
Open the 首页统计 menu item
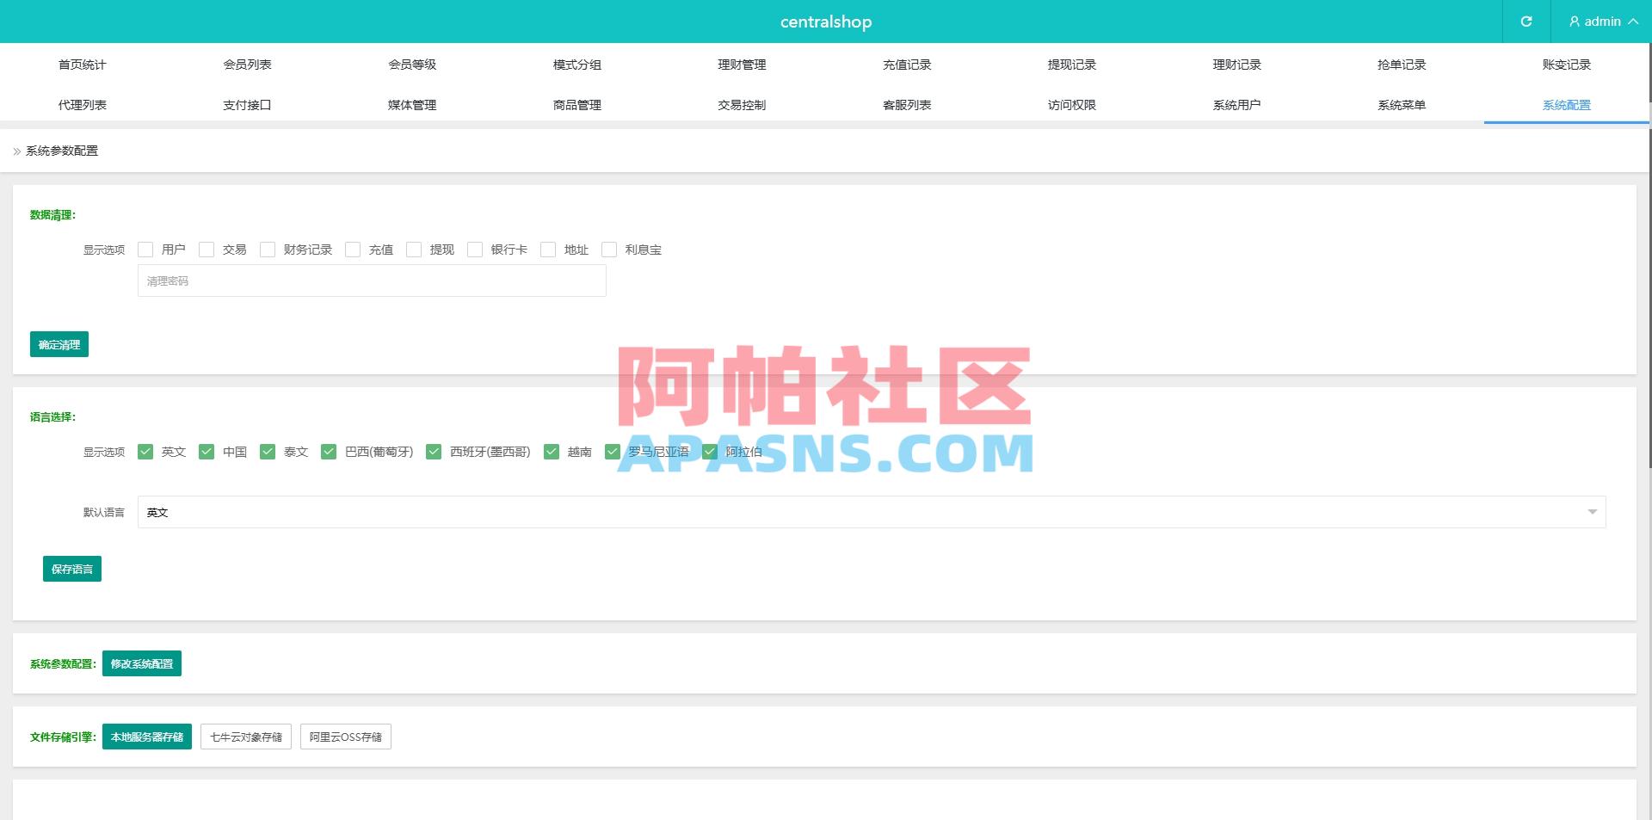pos(83,64)
